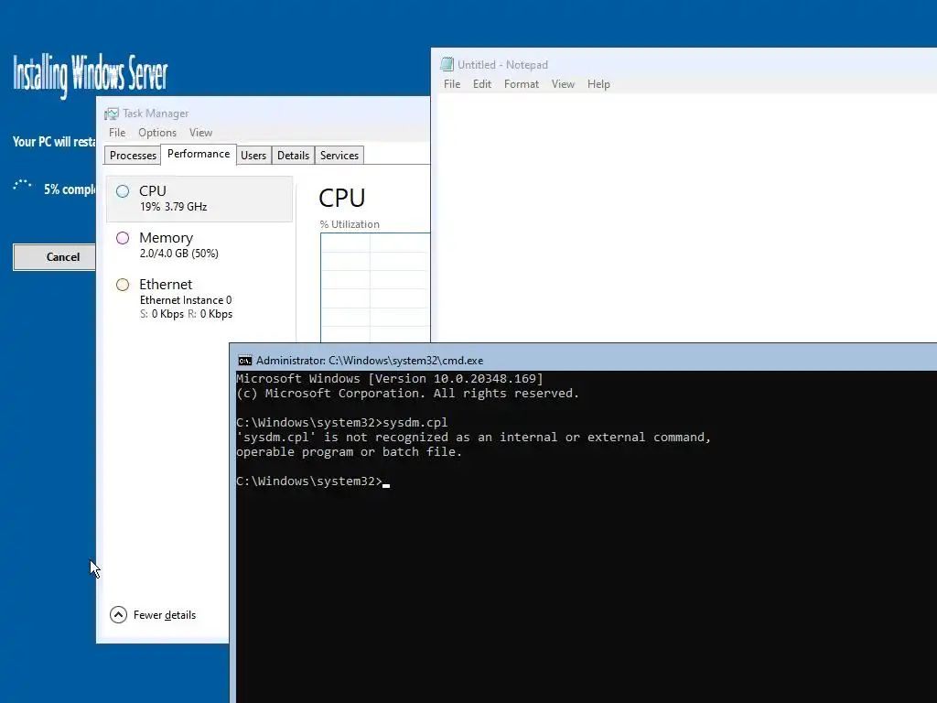Screen dimensions: 937x703
Task: Open Task Manager File menu
Action: 117,133
